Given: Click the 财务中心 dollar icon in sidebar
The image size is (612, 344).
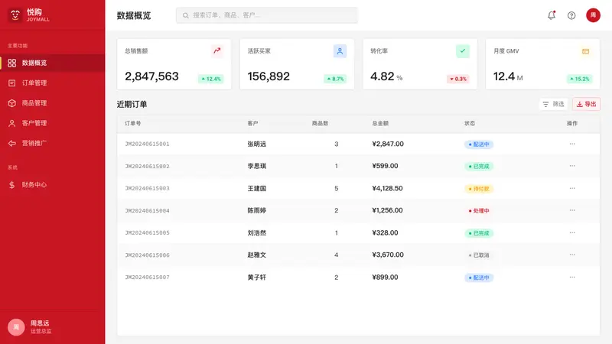Looking at the screenshot, I should tap(12, 185).
